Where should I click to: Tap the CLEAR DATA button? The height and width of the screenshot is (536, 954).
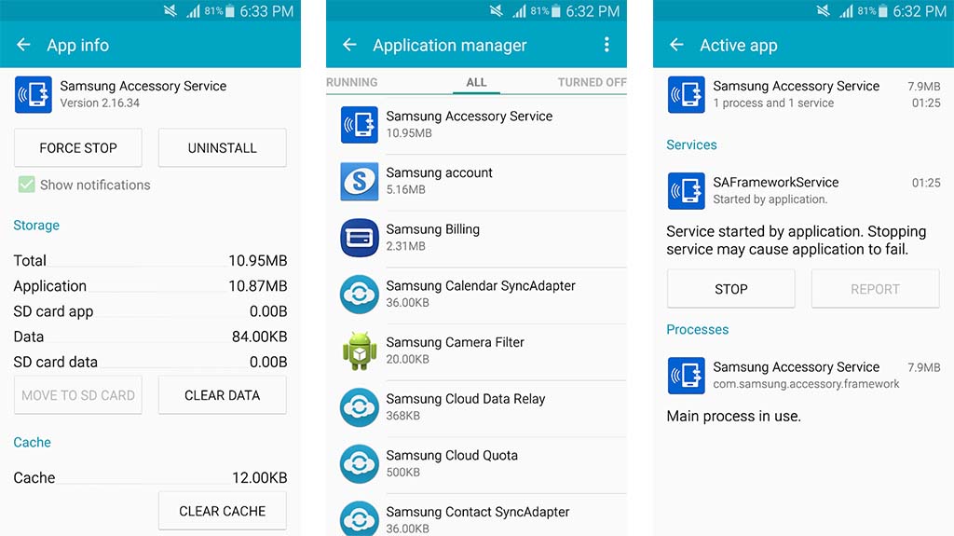222,395
